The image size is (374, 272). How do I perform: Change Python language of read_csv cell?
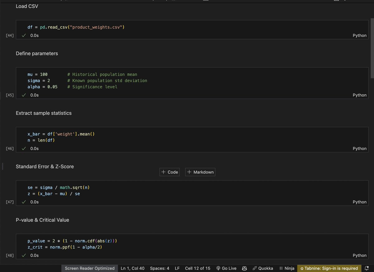coord(360,36)
